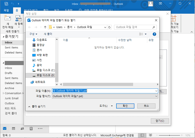The image size is (195, 138).
Task: Collapse the 즐겨찾기 favorites section
Action: pyautogui.click(x=3, y=37)
